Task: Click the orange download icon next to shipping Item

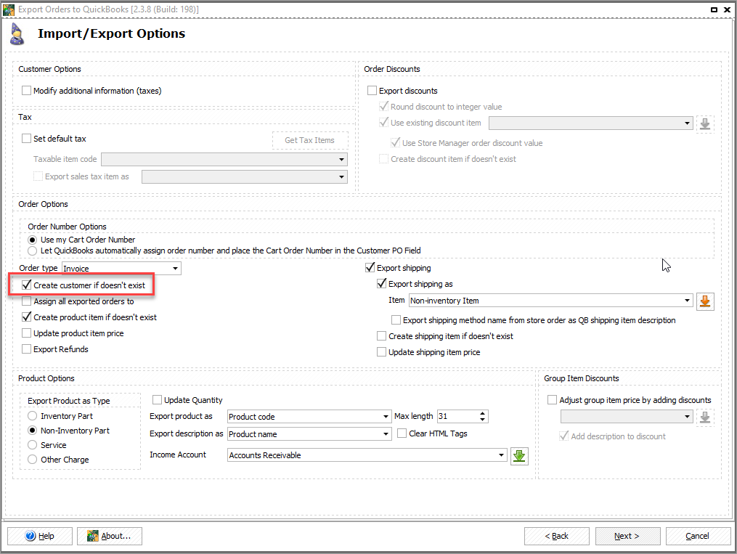Action: [x=704, y=301]
